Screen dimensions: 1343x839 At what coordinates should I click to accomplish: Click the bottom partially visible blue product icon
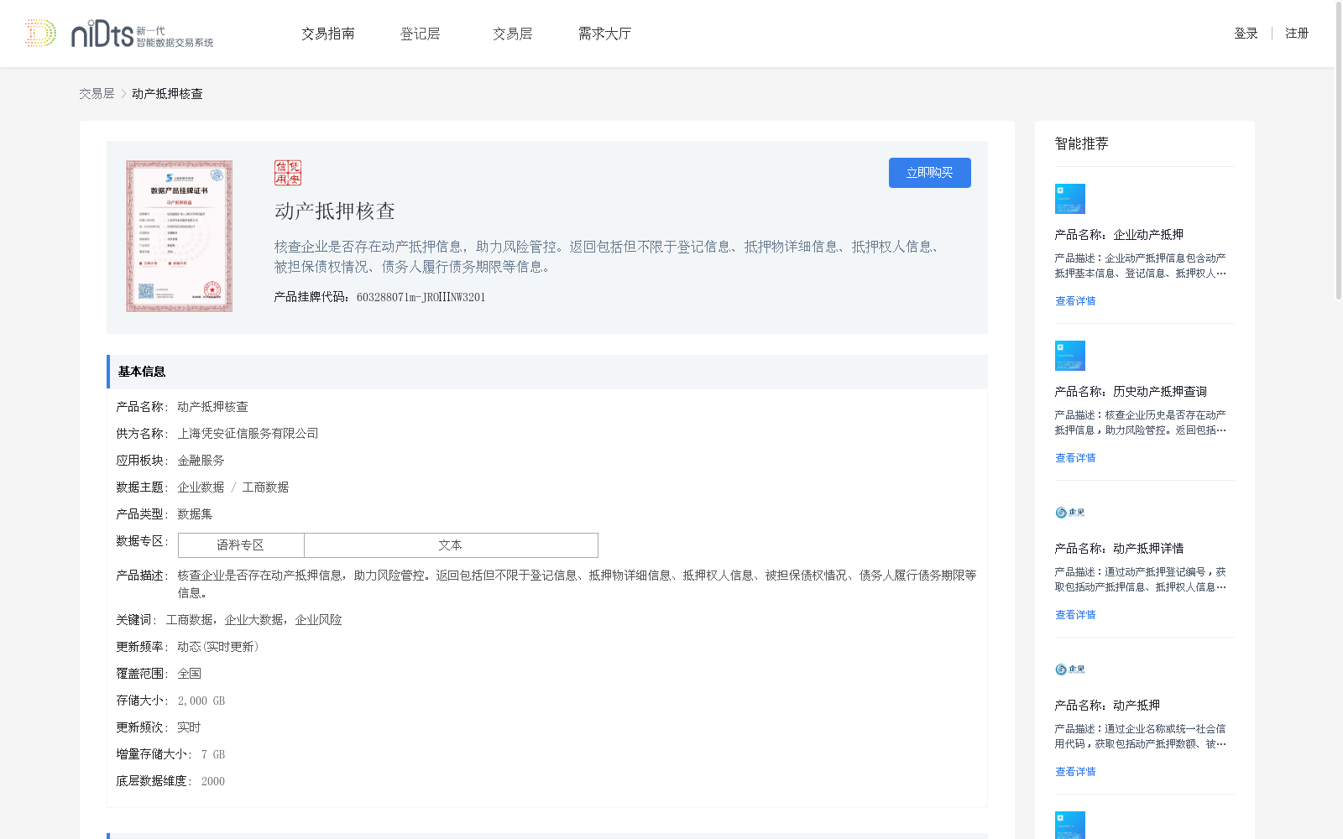(1070, 825)
